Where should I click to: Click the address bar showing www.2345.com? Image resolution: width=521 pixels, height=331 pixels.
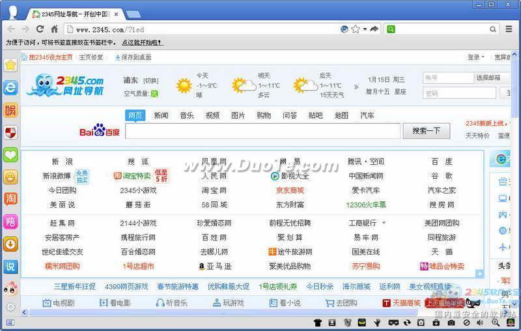coord(203,29)
